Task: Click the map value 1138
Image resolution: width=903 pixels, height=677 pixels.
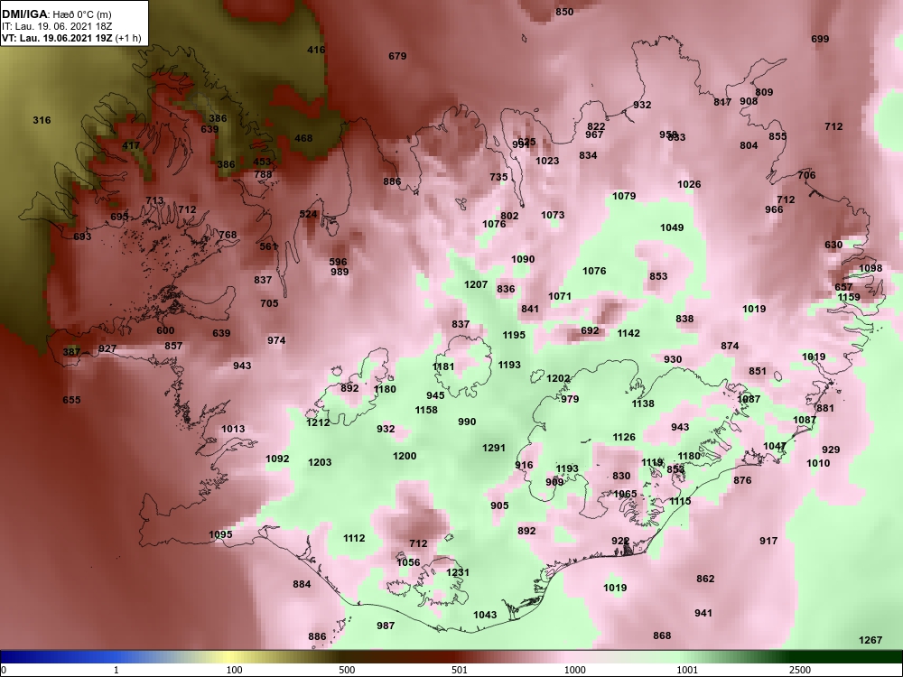Action: click(643, 403)
